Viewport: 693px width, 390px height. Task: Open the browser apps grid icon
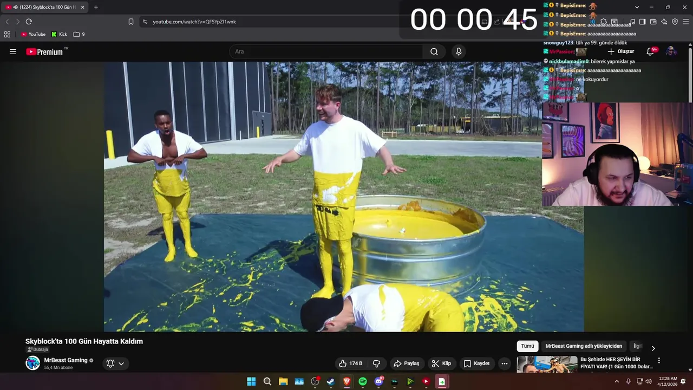pyautogui.click(x=7, y=34)
